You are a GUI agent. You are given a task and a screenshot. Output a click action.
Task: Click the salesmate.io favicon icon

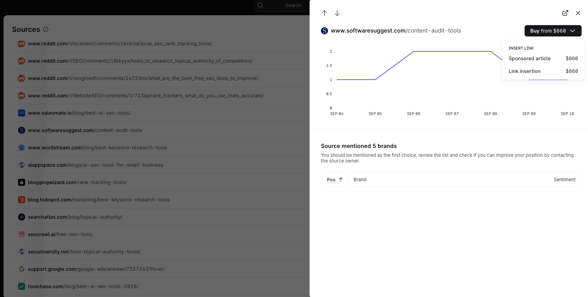coord(22,113)
